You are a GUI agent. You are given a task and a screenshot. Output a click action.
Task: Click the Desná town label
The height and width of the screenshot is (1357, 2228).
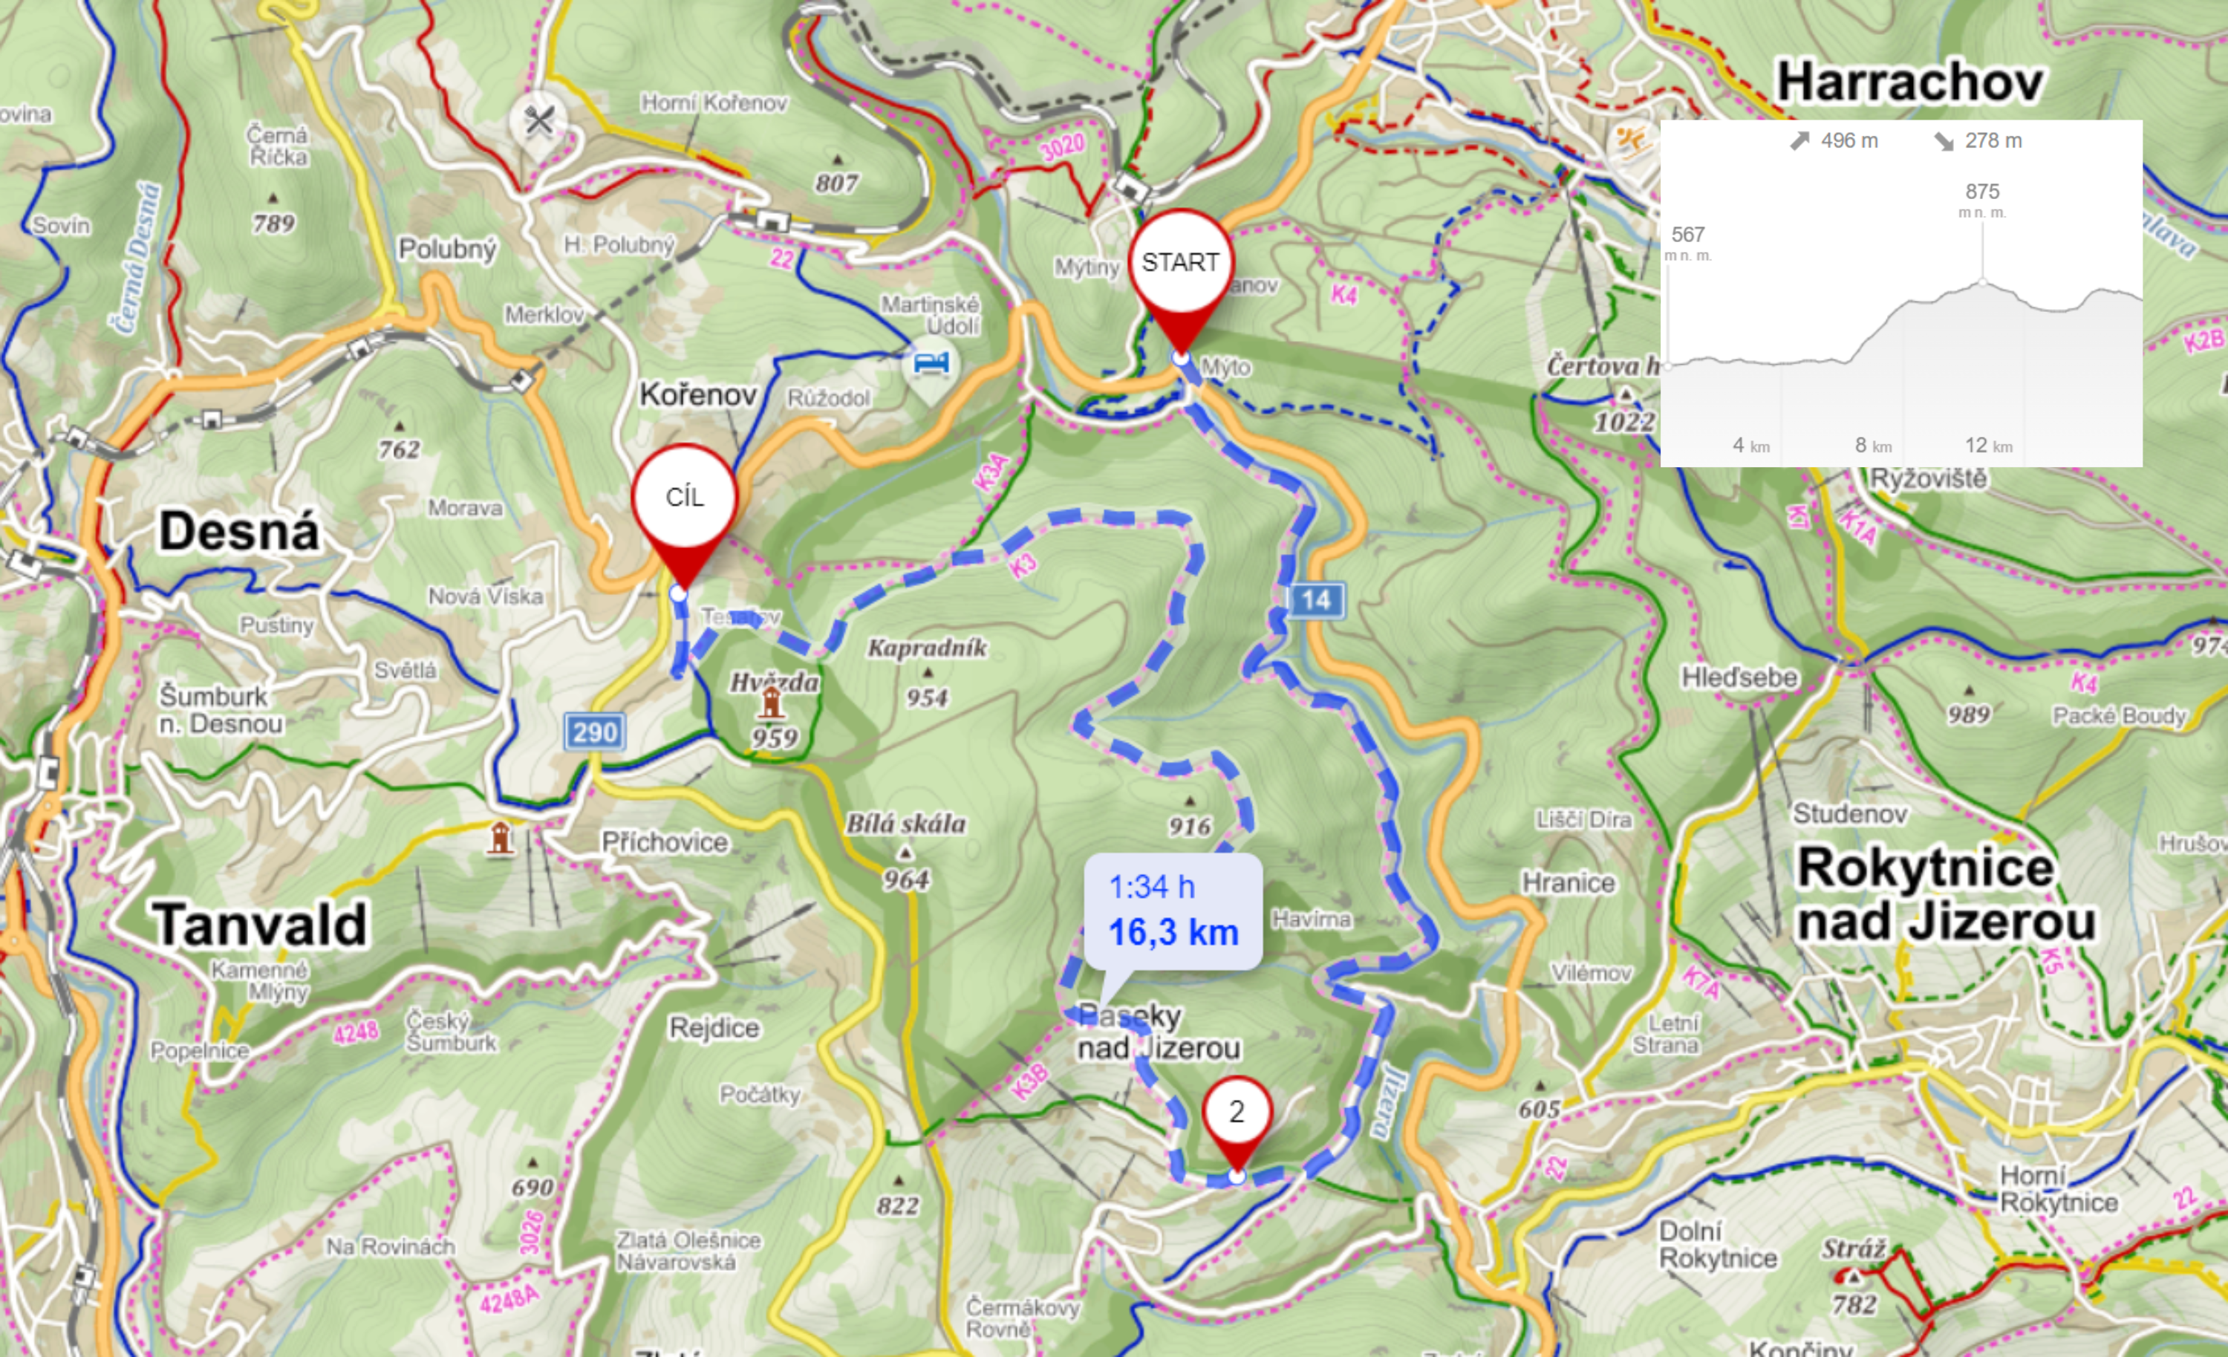[x=238, y=530]
